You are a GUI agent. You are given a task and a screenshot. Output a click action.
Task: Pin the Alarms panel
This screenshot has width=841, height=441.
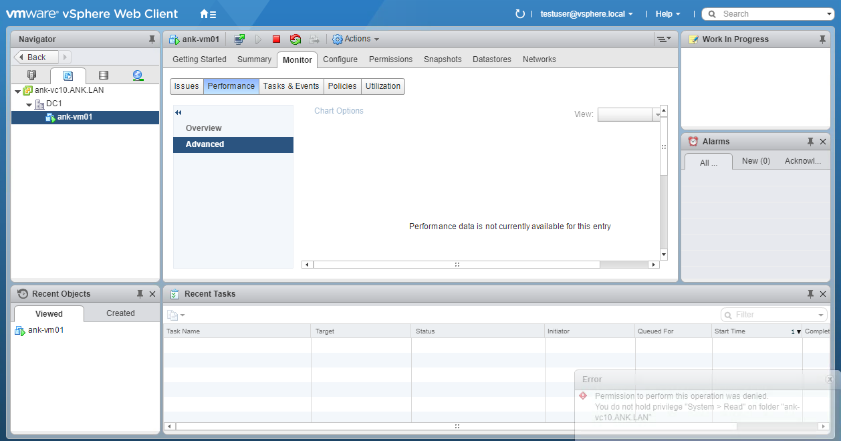pyautogui.click(x=810, y=142)
